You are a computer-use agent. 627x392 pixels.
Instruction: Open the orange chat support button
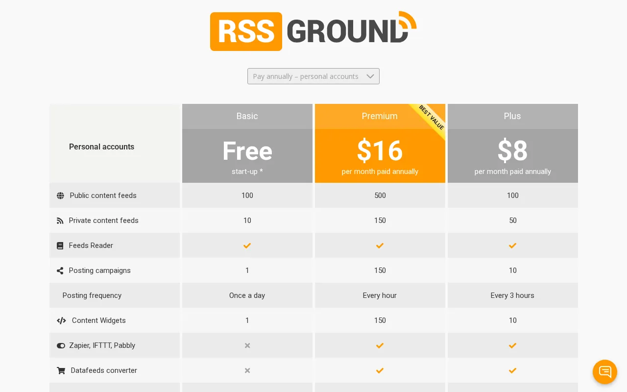pyautogui.click(x=605, y=372)
